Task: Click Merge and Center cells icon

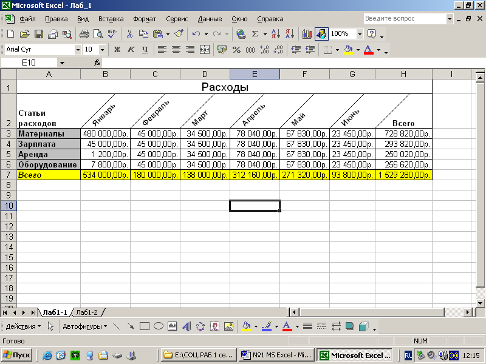Action: (205, 50)
